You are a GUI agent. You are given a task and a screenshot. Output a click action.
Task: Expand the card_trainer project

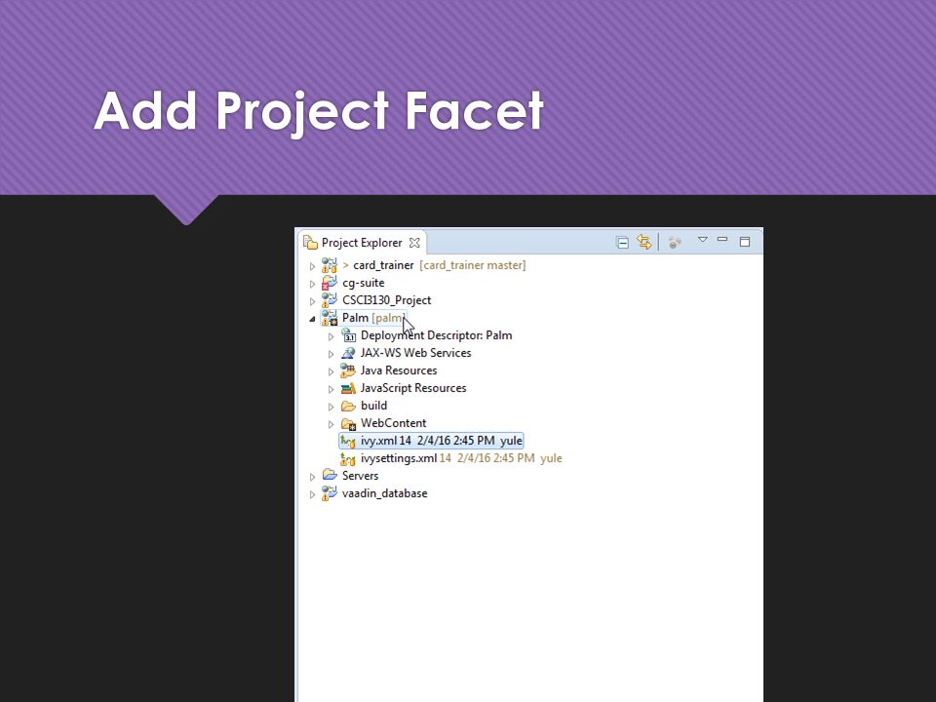[312, 266]
